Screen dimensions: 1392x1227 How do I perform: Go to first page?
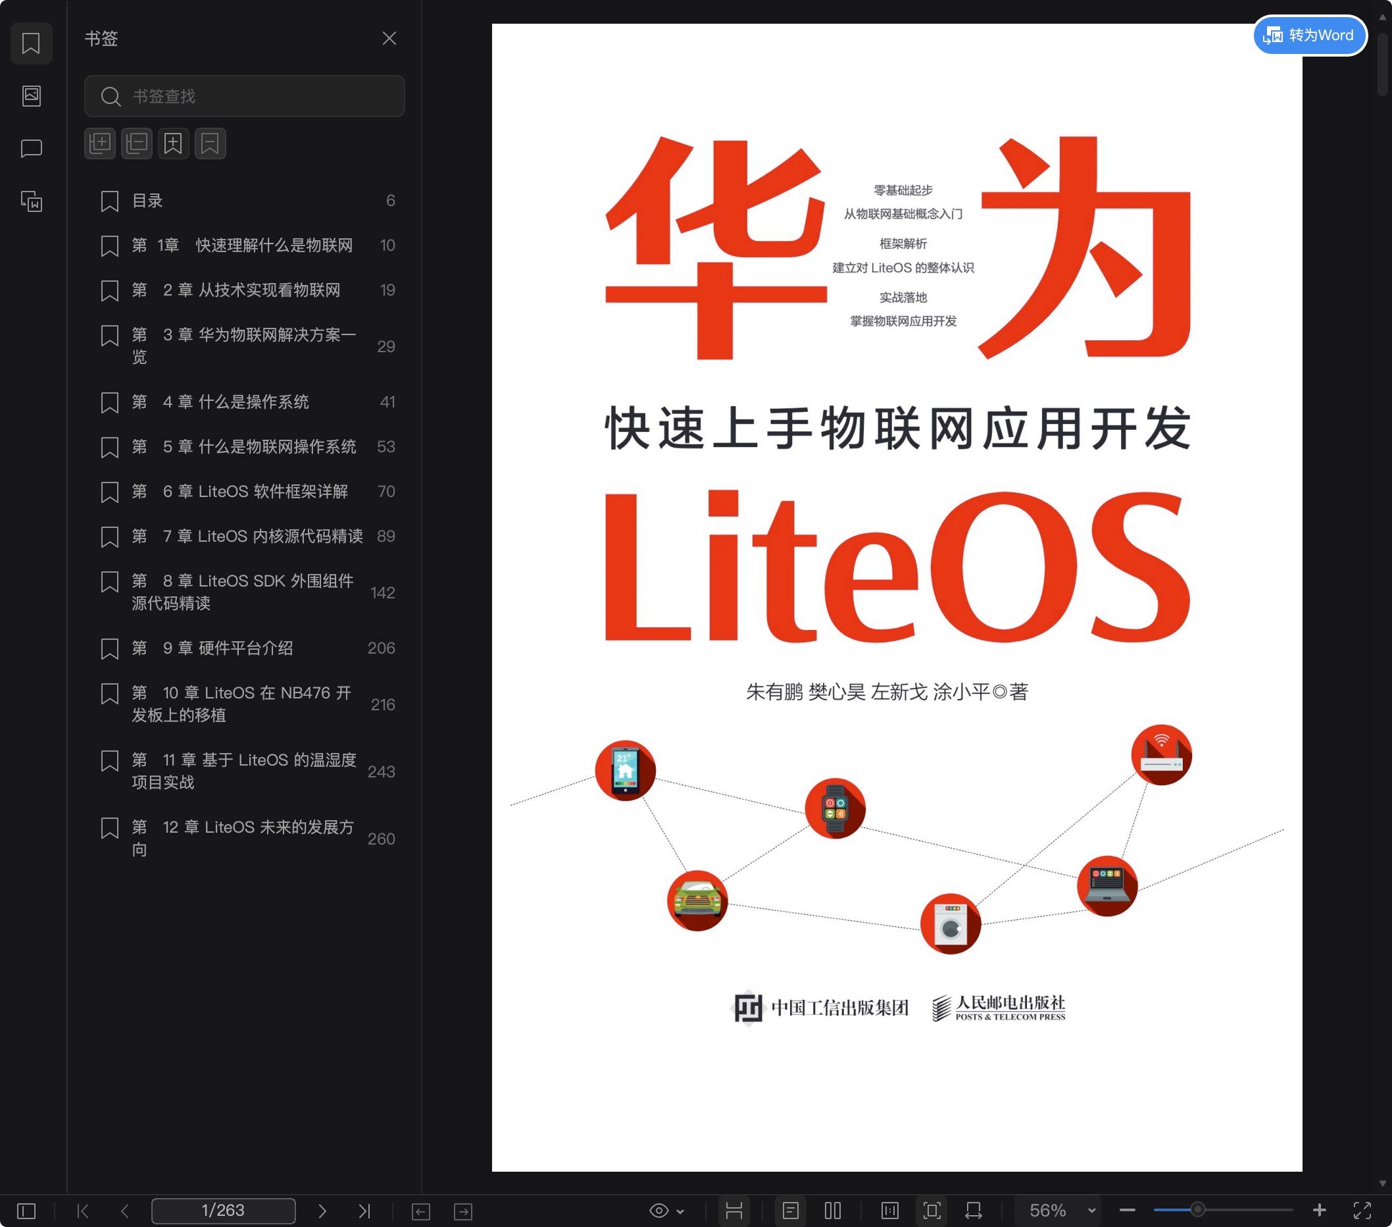(x=83, y=1211)
